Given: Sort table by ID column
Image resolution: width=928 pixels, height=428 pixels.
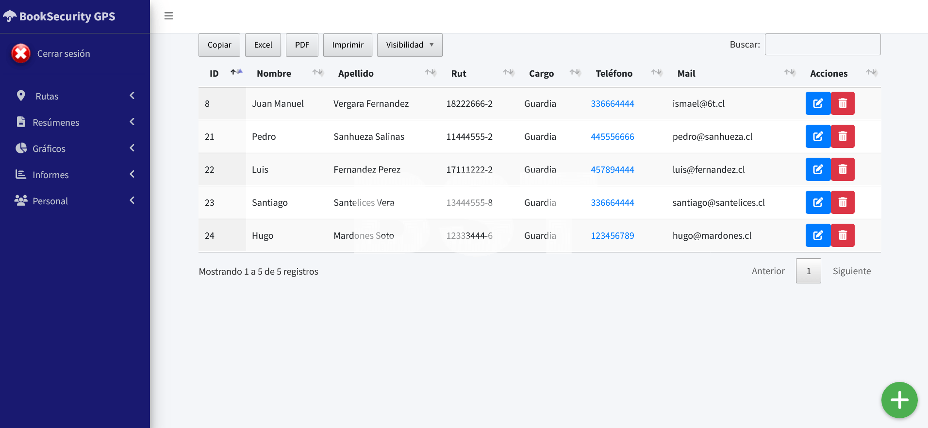Looking at the screenshot, I should point(222,73).
